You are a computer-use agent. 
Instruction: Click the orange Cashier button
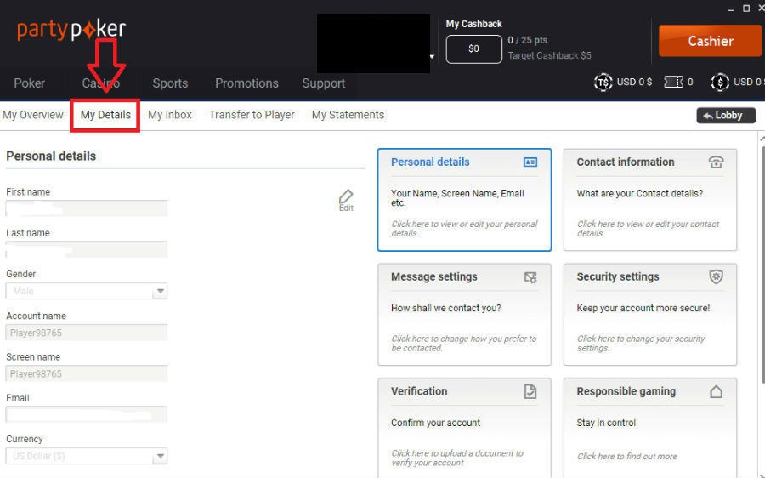pos(710,41)
